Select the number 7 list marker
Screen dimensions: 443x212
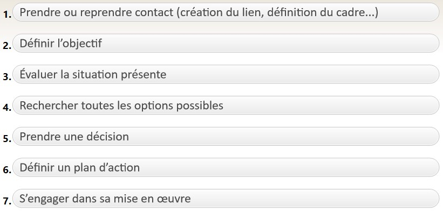[7, 201]
